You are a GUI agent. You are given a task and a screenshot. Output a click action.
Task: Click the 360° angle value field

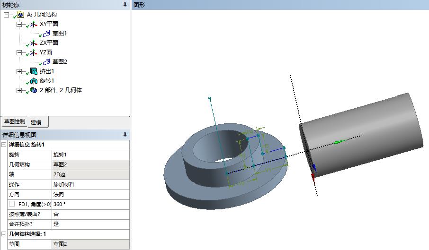[x=90, y=204]
